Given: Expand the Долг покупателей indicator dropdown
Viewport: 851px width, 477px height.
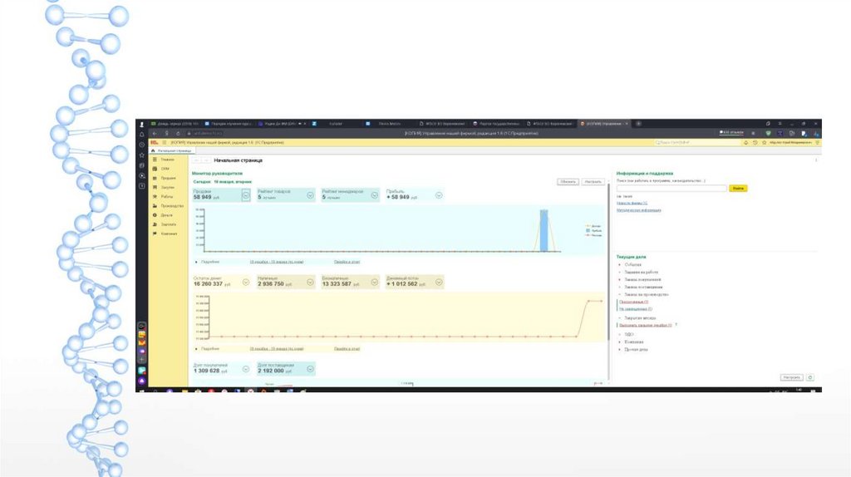Looking at the screenshot, I should coord(246,368).
